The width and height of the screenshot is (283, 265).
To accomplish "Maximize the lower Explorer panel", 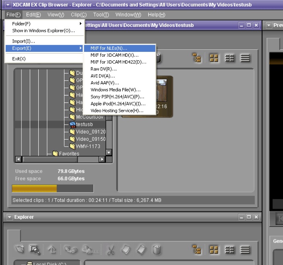I will (249, 217).
